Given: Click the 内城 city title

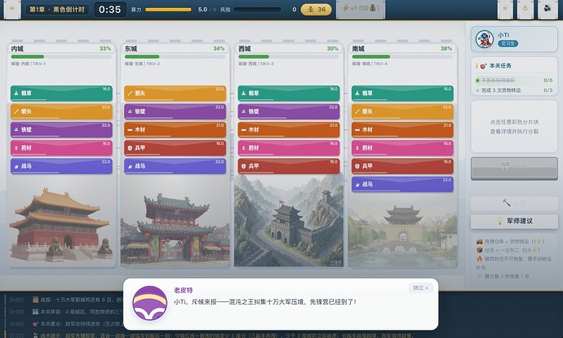Looking at the screenshot, I should [17, 48].
